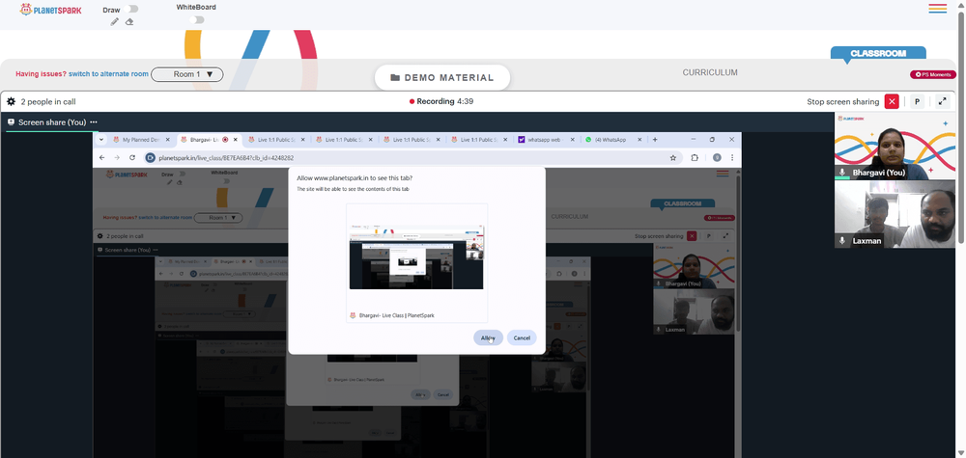Click Cancel in the share tab dialog
The image size is (966, 458).
coord(522,337)
